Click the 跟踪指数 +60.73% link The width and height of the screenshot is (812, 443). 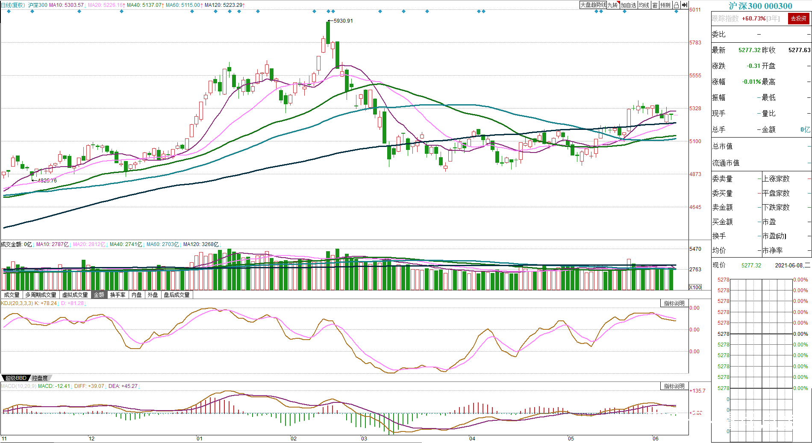coord(745,18)
